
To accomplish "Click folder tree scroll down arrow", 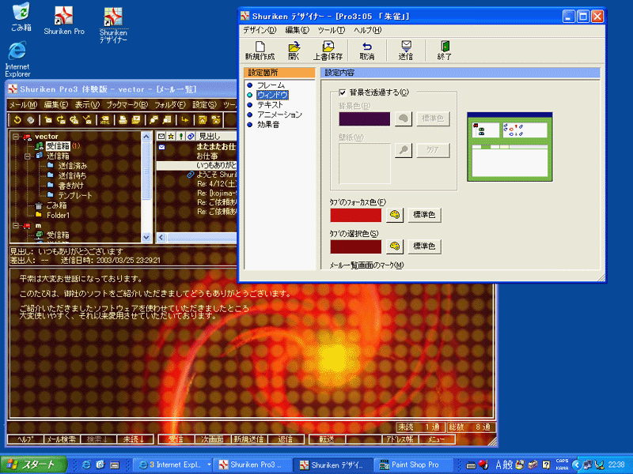I will point(146,238).
